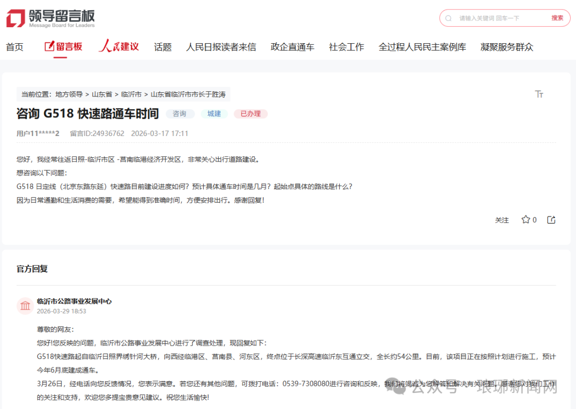Click the 城建 category tag

click(x=214, y=114)
